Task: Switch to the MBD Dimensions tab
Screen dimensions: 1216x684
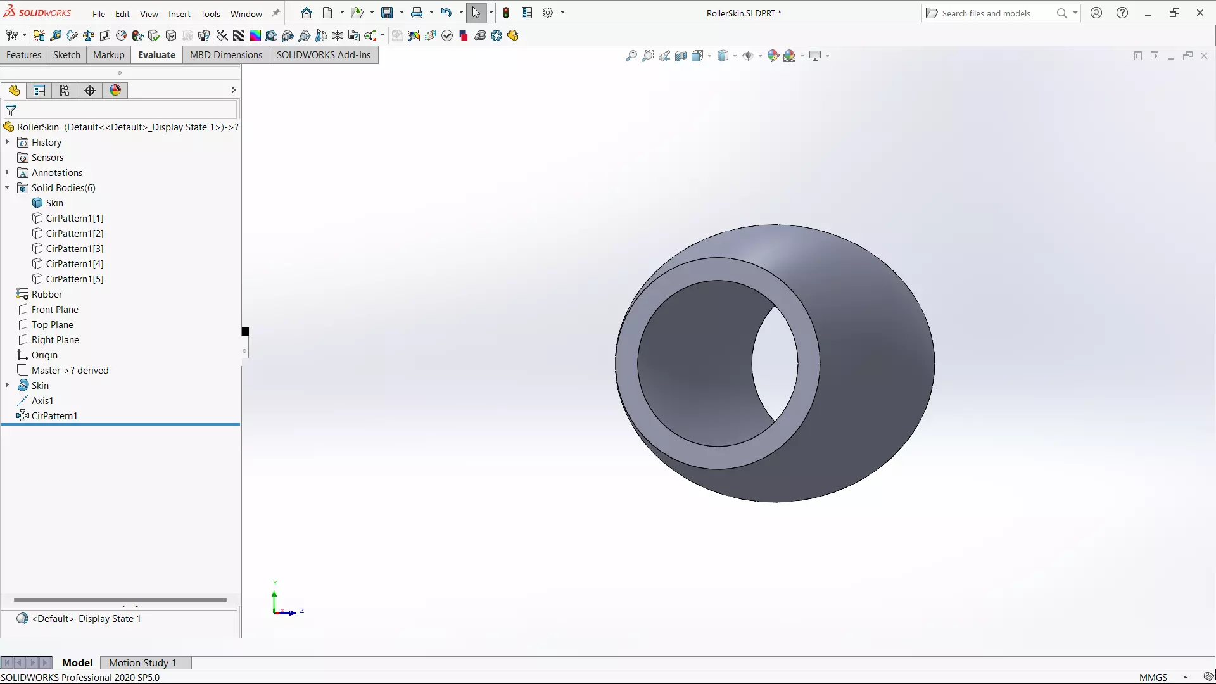Action: click(x=225, y=55)
